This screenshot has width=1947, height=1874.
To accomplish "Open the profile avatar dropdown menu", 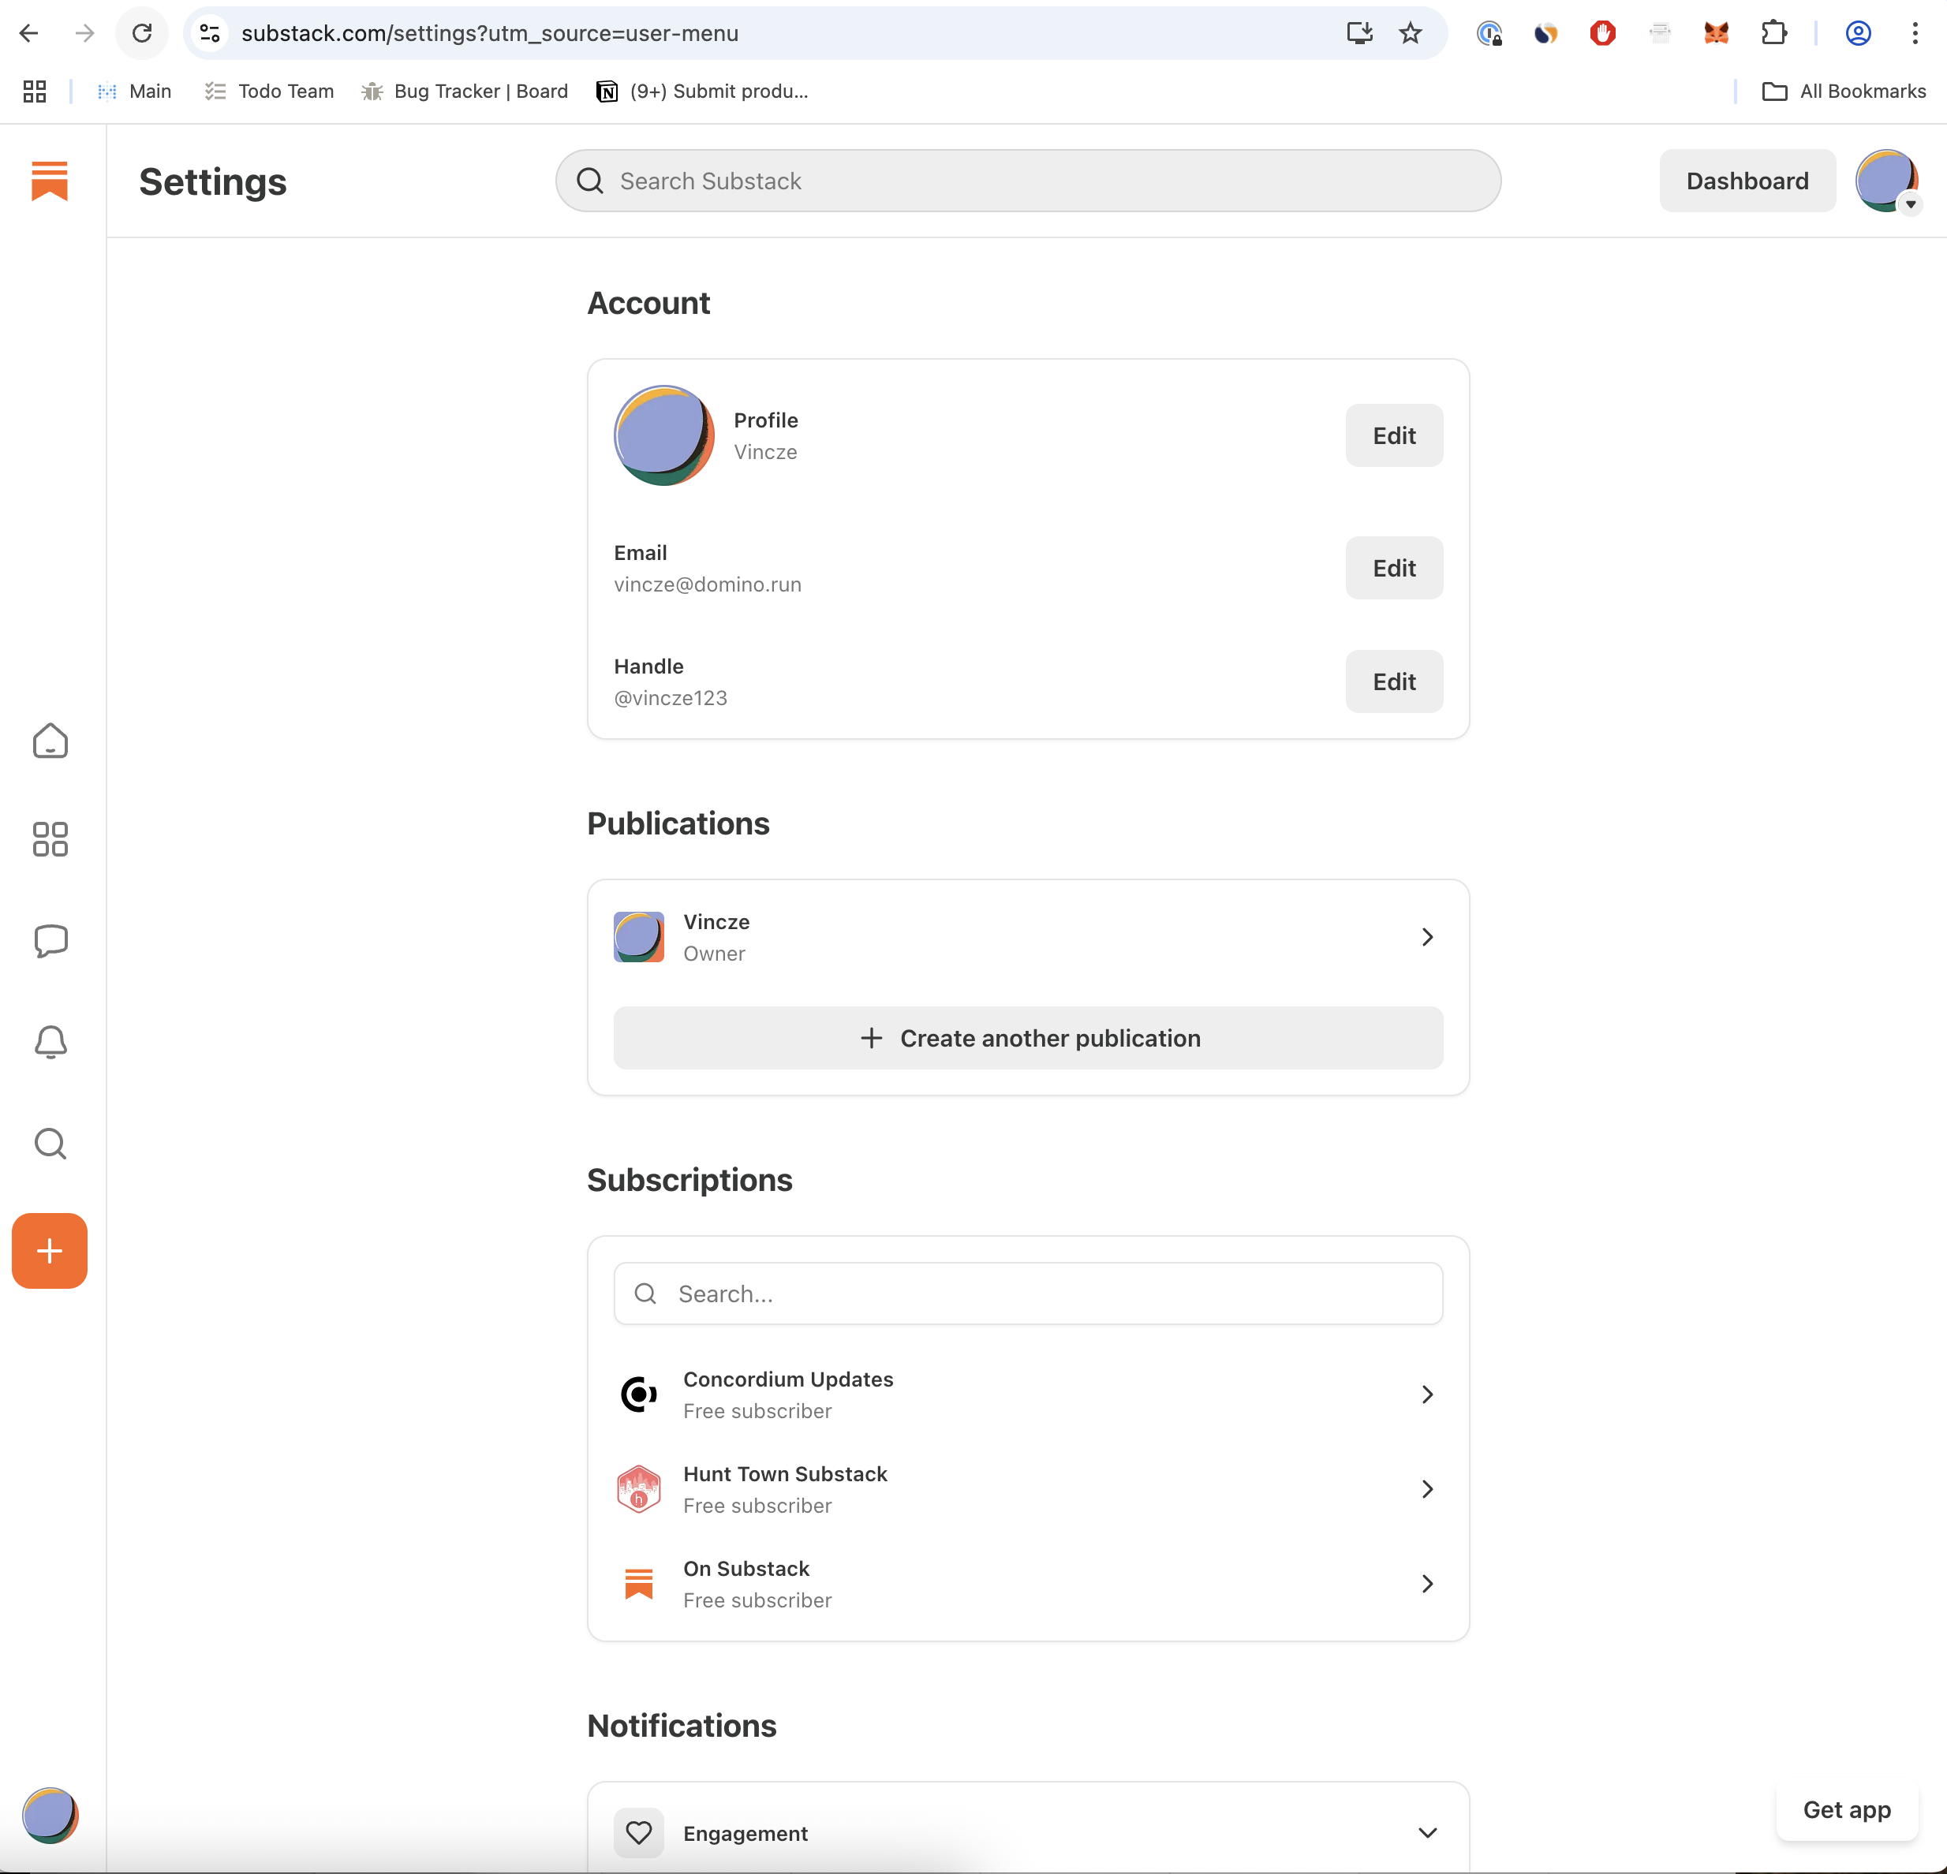I will [1886, 181].
